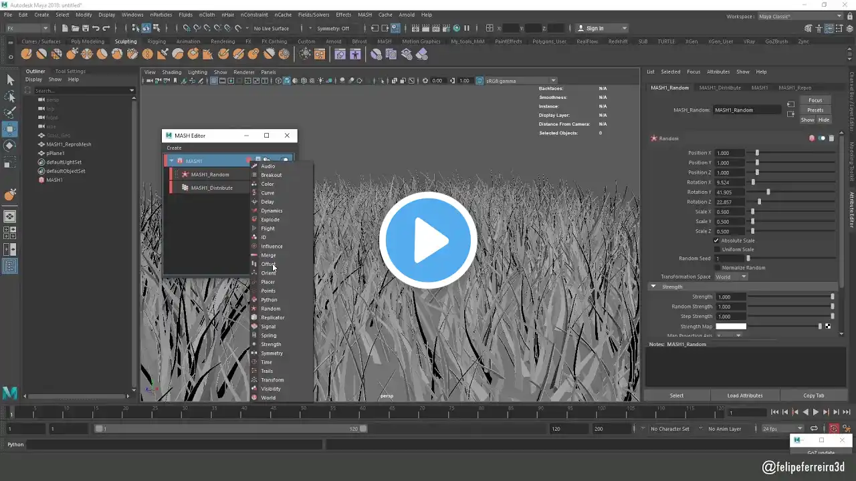
Task: Click the Undo arrow icon
Action: click(96, 28)
